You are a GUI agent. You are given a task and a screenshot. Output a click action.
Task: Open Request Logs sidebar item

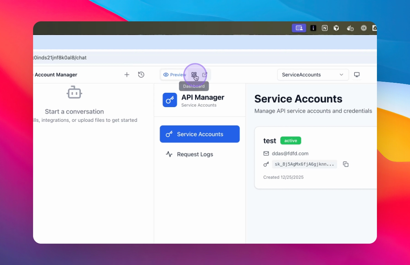[200, 154]
